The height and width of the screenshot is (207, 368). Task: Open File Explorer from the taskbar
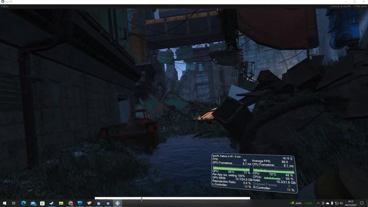click(x=61, y=203)
